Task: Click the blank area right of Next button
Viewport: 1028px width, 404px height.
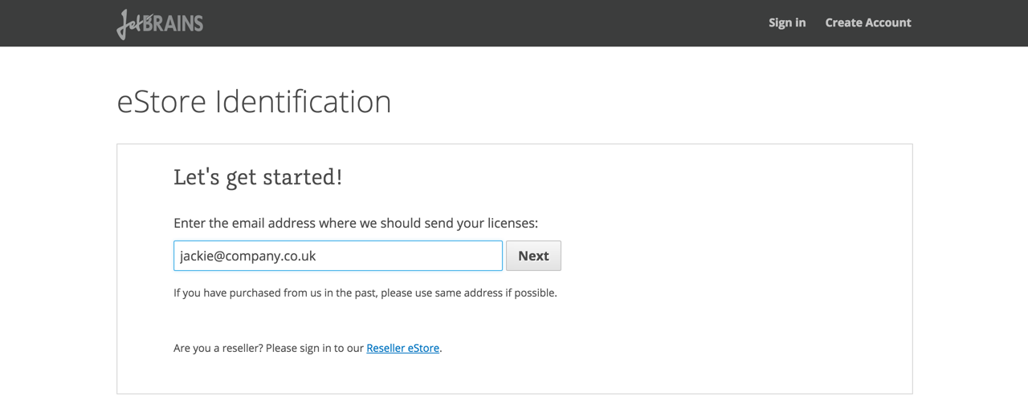Action: [723, 256]
